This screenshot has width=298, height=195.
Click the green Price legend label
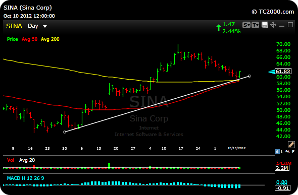click(12, 39)
